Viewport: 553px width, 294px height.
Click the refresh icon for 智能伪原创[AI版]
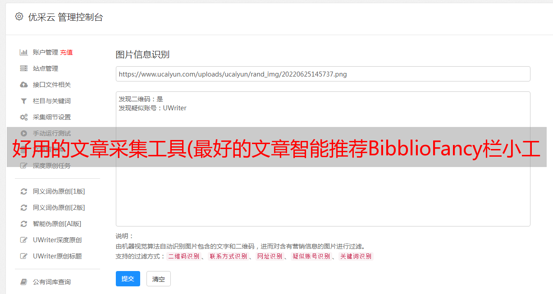pos(24,224)
